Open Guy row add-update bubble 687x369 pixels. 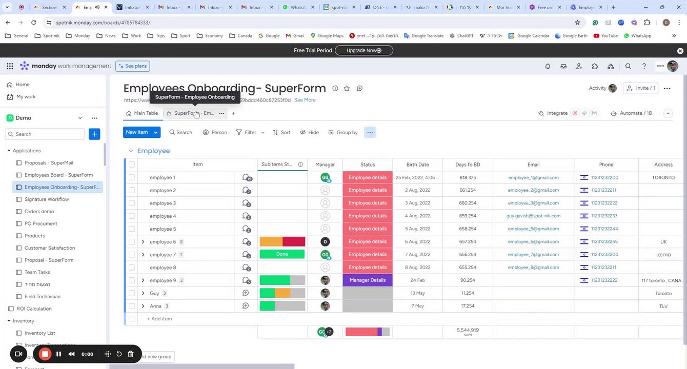click(246, 293)
